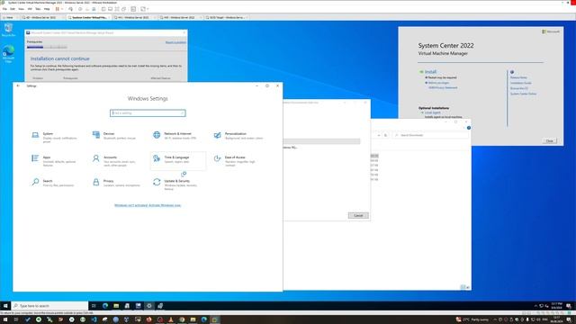Switch to the iSCSI Target VM tab

[x=226, y=17]
